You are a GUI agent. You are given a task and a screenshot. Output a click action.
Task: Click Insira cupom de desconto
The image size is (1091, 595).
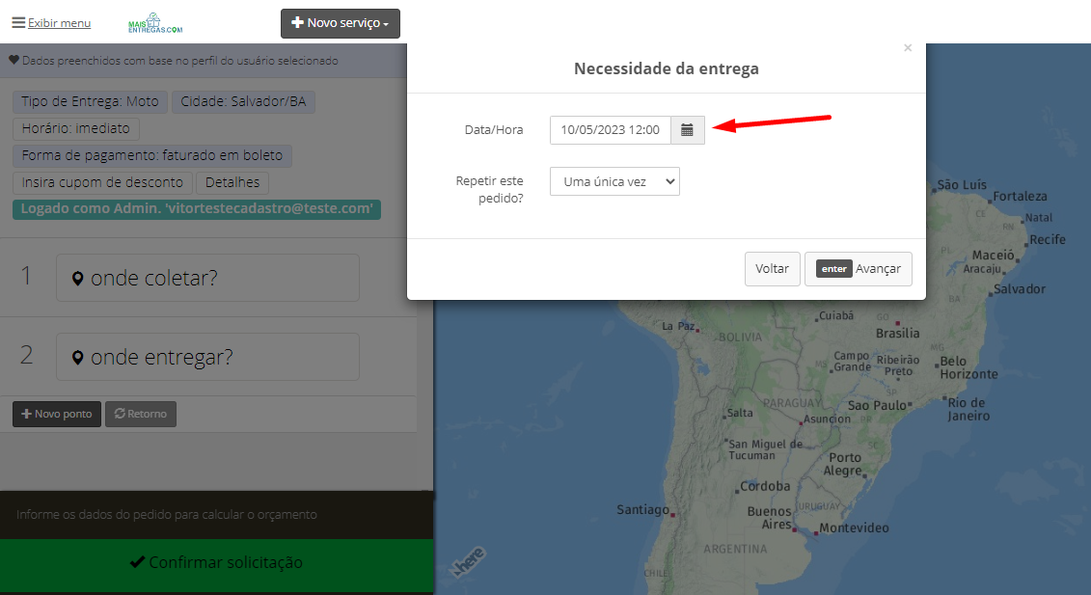[102, 182]
